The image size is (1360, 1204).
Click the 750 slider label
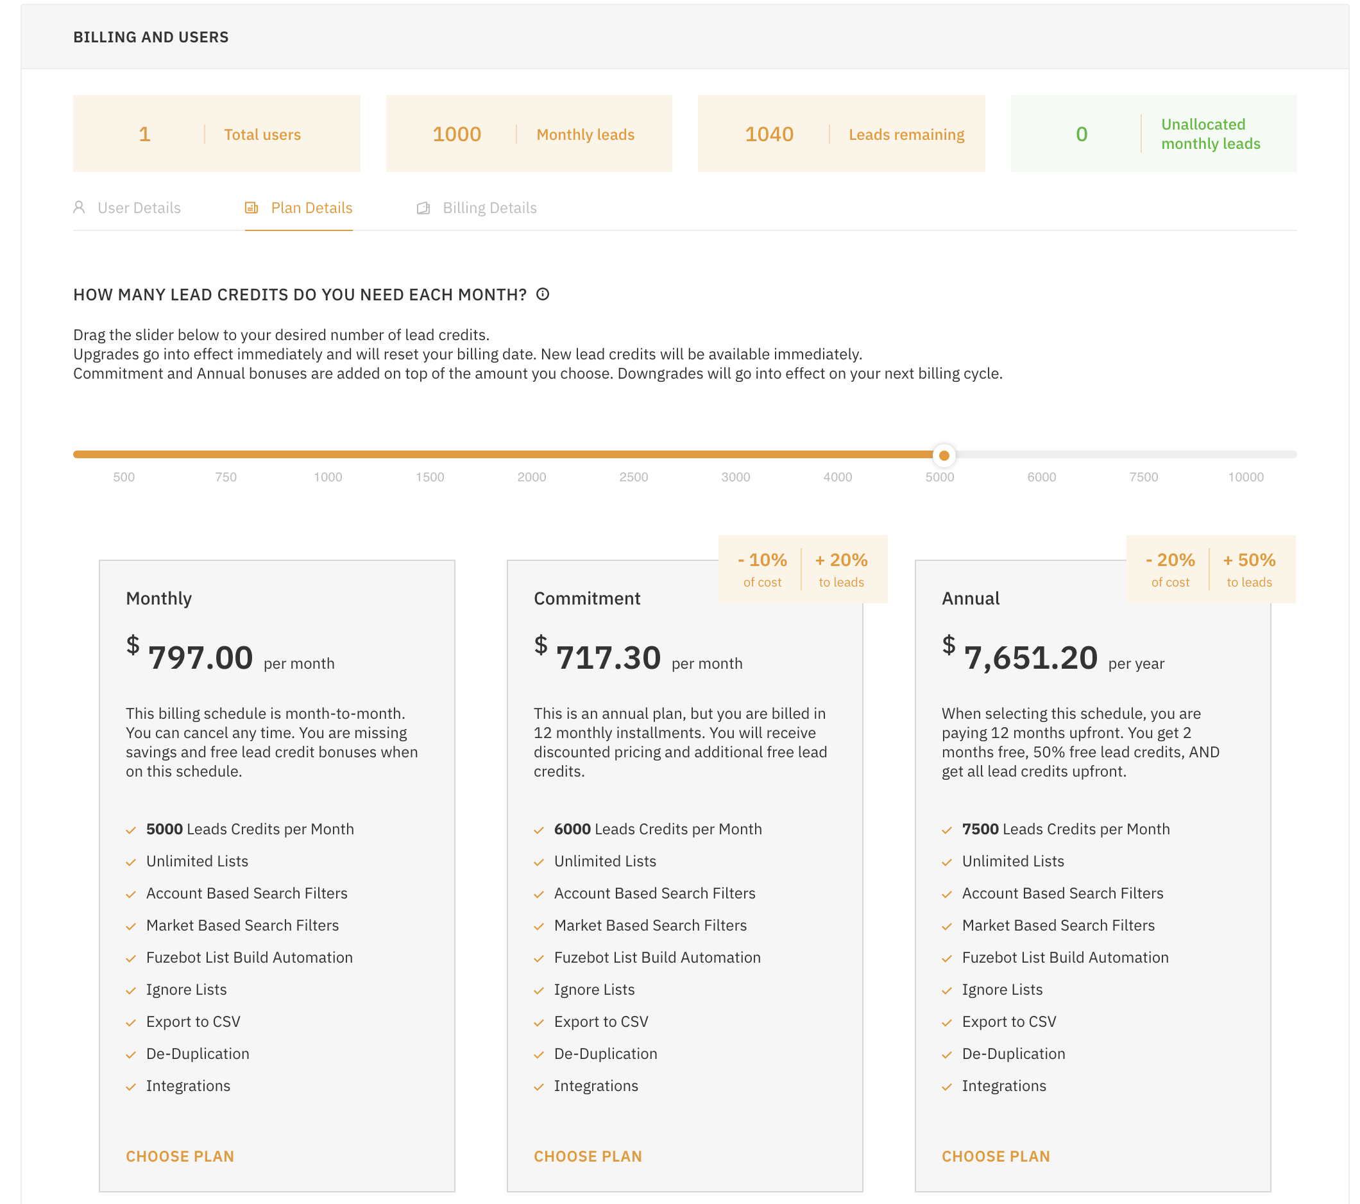click(x=226, y=477)
